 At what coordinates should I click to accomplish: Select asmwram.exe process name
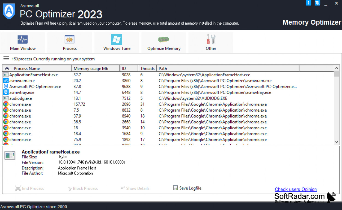tap(22, 81)
